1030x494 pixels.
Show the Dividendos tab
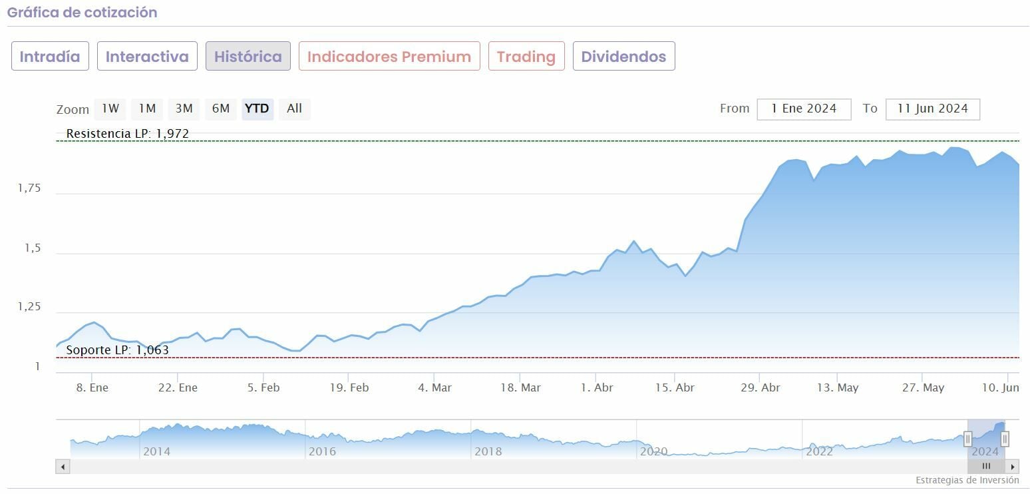(623, 57)
